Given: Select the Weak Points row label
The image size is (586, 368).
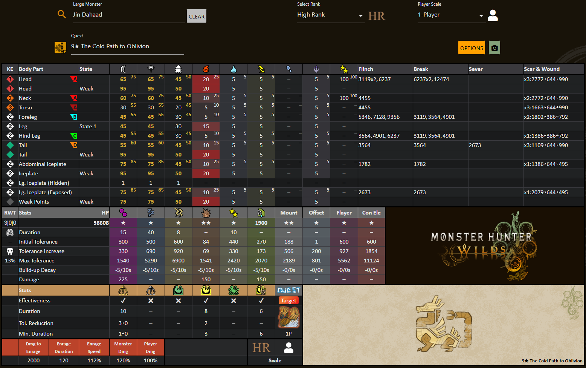Looking at the screenshot, I should pyautogui.click(x=34, y=202).
